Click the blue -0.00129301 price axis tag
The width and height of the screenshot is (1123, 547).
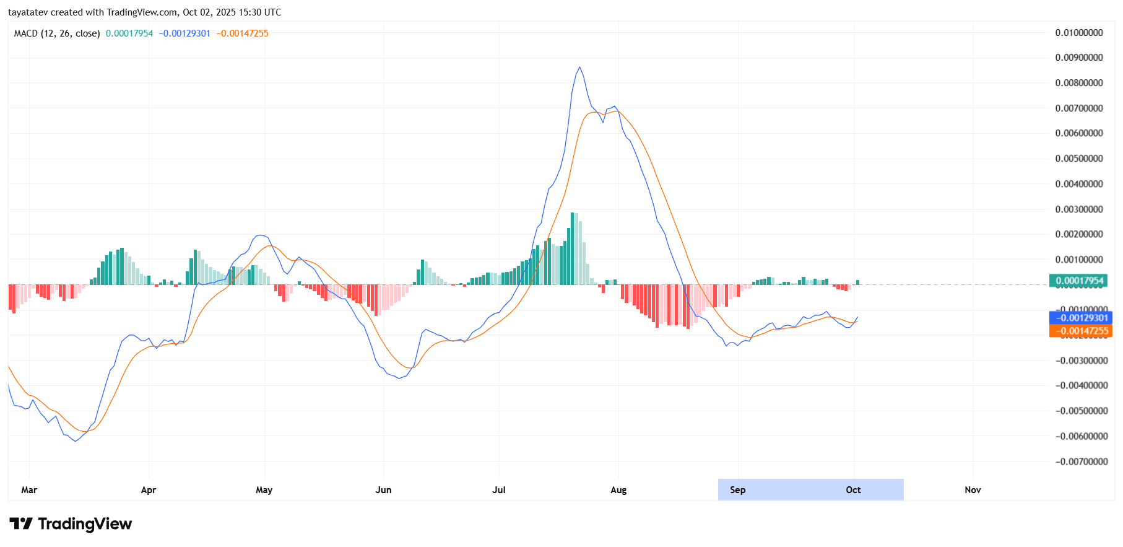(1081, 318)
